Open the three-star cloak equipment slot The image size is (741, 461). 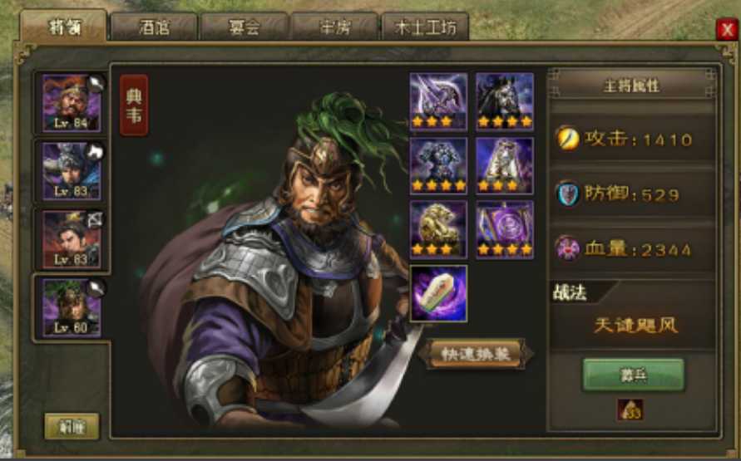point(505,165)
